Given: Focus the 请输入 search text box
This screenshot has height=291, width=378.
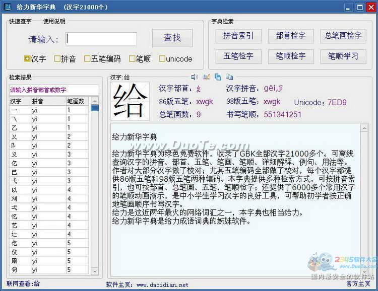Looking at the screenshot, I should pyautogui.click(x=101, y=39).
